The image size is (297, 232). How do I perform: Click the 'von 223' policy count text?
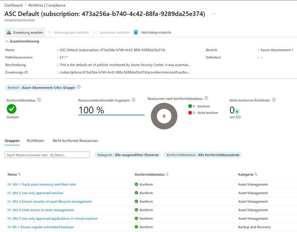[235, 117]
